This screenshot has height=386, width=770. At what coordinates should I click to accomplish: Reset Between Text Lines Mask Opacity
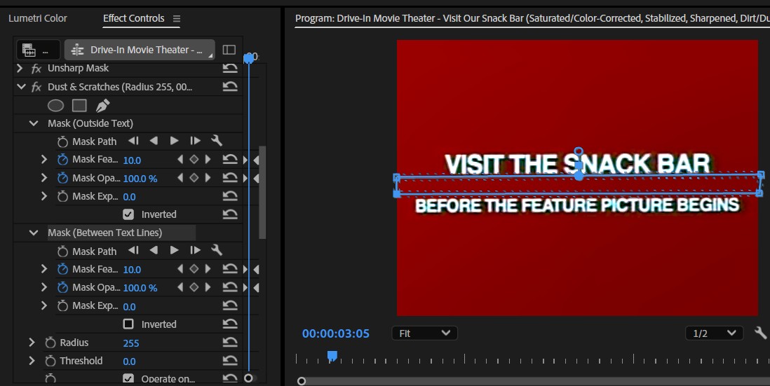230,287
